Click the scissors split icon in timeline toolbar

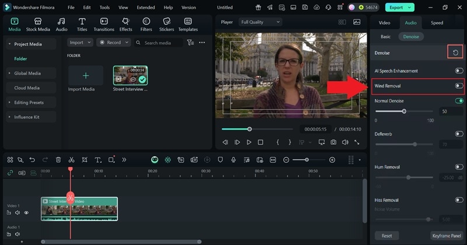[x=71, y=160]
